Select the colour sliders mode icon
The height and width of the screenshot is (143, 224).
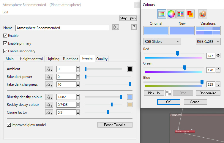[x=162, y=14]
